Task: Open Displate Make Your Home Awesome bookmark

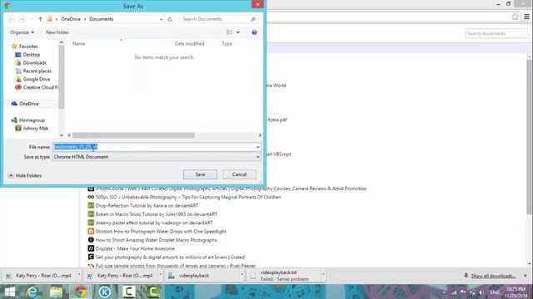Action: pos(135,249)
